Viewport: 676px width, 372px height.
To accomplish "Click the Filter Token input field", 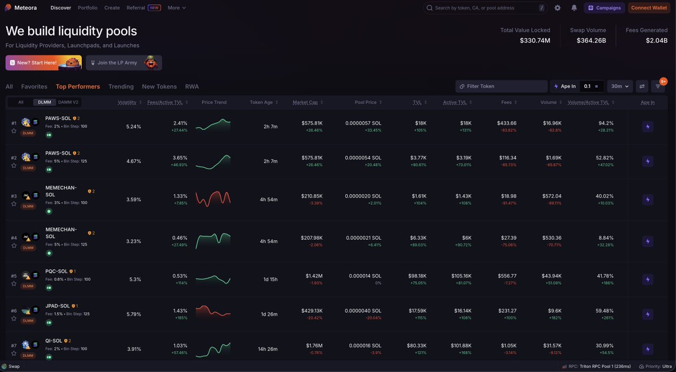I will pyautogui.click(x=501, y=86).
